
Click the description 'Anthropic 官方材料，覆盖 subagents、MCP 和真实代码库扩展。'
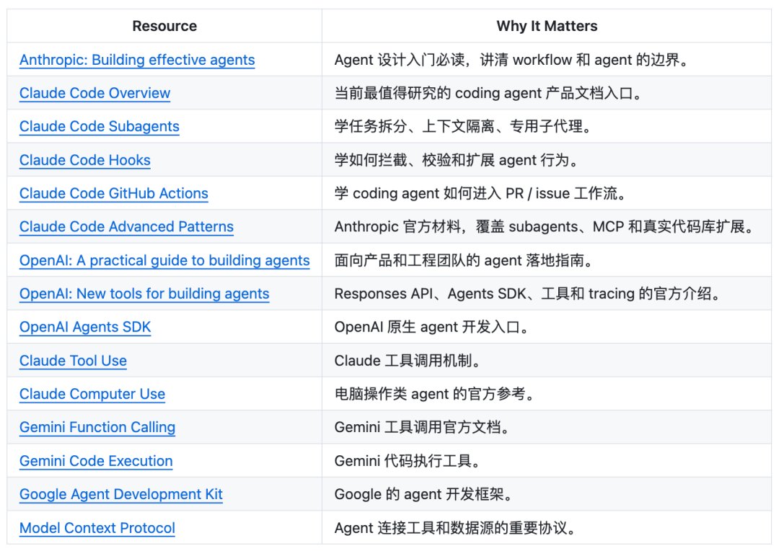click(545, 227)
